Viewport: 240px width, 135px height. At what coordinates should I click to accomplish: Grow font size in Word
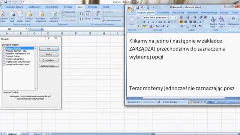163,26
